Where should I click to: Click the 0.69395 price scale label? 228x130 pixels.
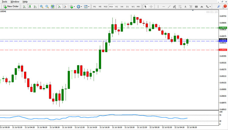(223, 56)
